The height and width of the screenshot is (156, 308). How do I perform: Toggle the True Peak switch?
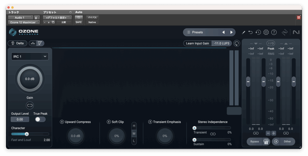tap(40, 119)
